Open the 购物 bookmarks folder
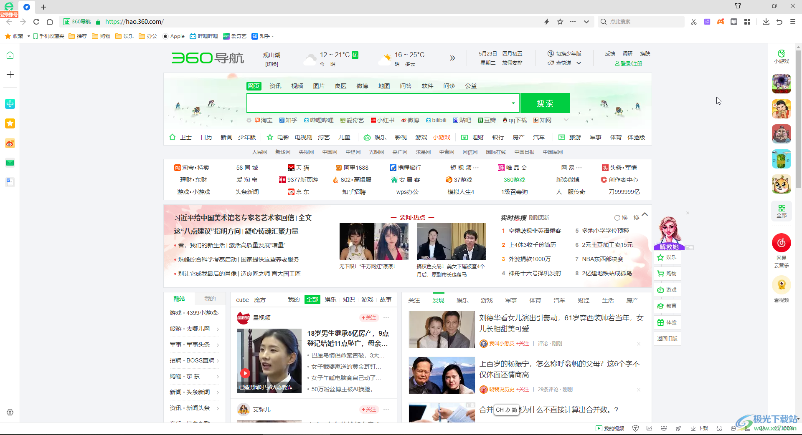 click(x=101, y=36)
